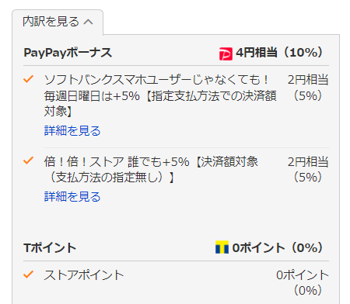Click the orange checkmark beside 倍!倍!ストア
The height and width of the screenshot is (304, 350).
pos(28,161)
